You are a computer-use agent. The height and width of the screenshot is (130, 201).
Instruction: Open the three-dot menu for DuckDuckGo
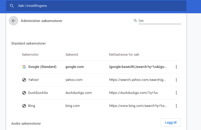point(176,93)
